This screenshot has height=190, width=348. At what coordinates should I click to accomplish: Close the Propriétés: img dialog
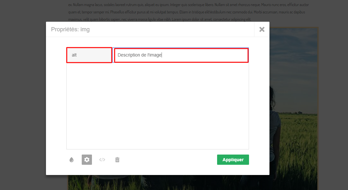click(262, 29)
